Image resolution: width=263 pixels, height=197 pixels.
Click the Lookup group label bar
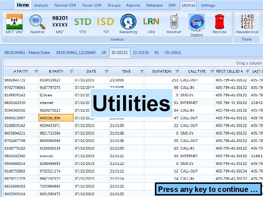point(117,39)
